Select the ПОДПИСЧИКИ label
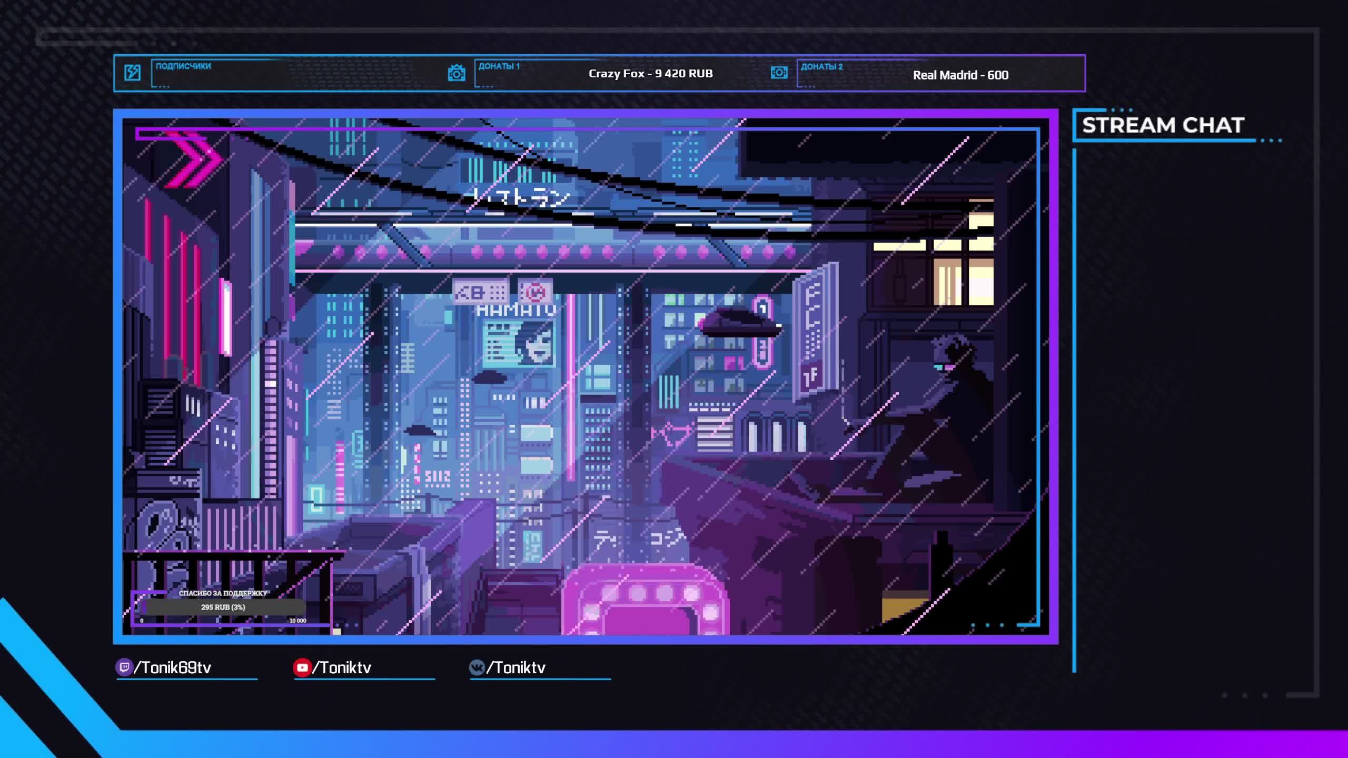1348x758 pixels. pyautogui.click(x=183, y=66)
